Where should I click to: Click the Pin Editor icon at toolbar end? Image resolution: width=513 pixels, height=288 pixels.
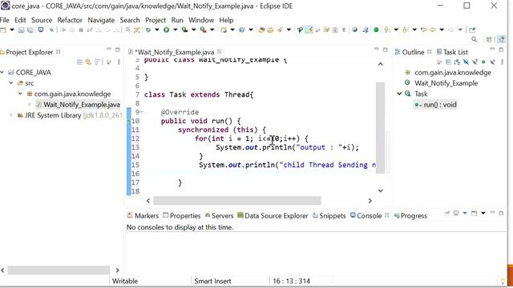pos(472,30)
